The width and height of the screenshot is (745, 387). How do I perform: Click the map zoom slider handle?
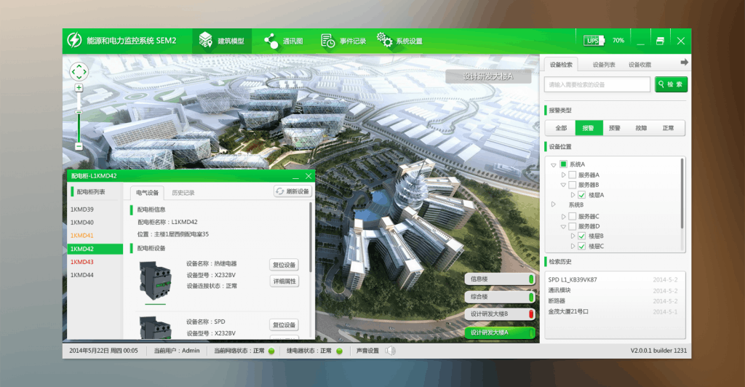[79, 112]
